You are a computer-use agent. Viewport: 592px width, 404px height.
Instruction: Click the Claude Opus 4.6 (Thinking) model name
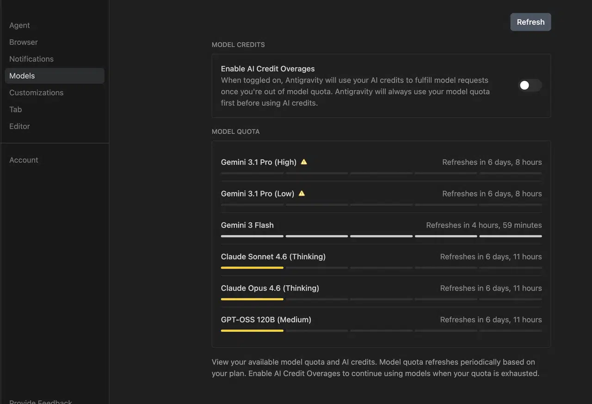pos(270,288)
